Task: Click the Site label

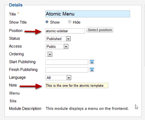Action: tap(13, 101)
